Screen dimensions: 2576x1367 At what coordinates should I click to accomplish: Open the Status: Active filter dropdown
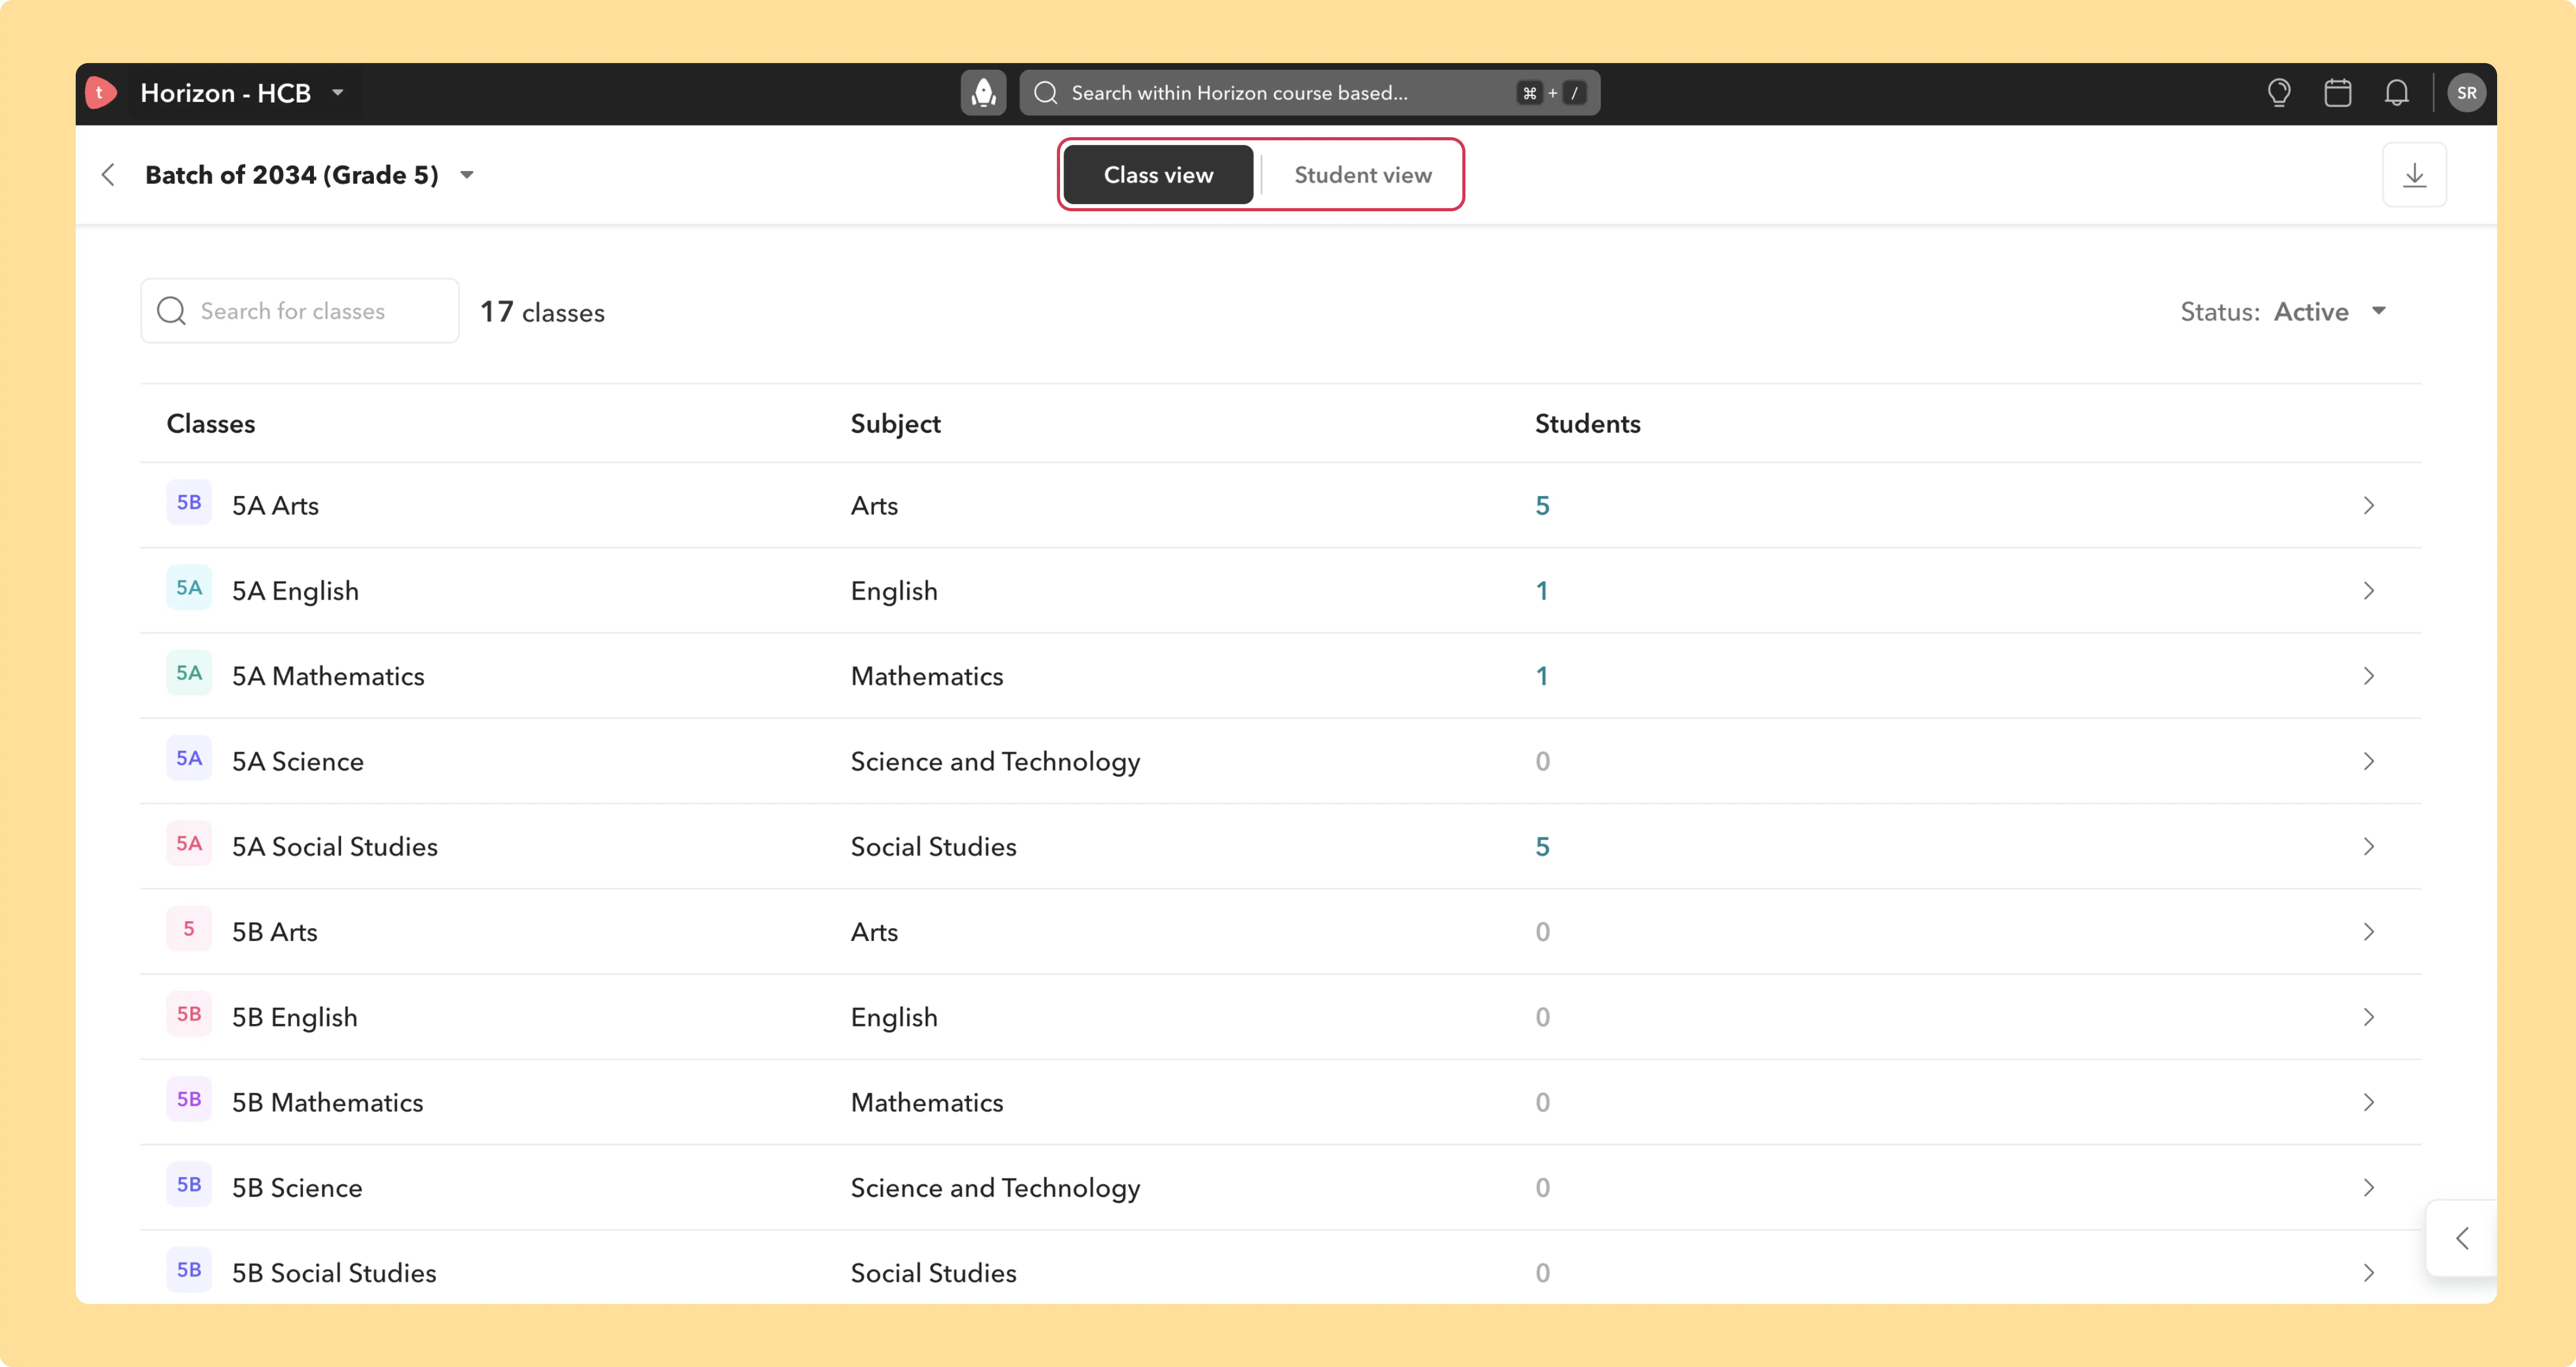(2284, 312)
